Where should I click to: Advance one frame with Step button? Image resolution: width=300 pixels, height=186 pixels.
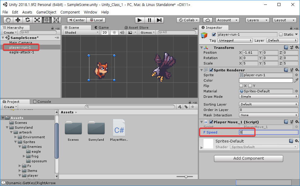[x=159, y=20]
